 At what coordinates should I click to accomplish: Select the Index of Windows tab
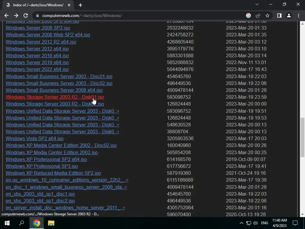pos(38,5)
